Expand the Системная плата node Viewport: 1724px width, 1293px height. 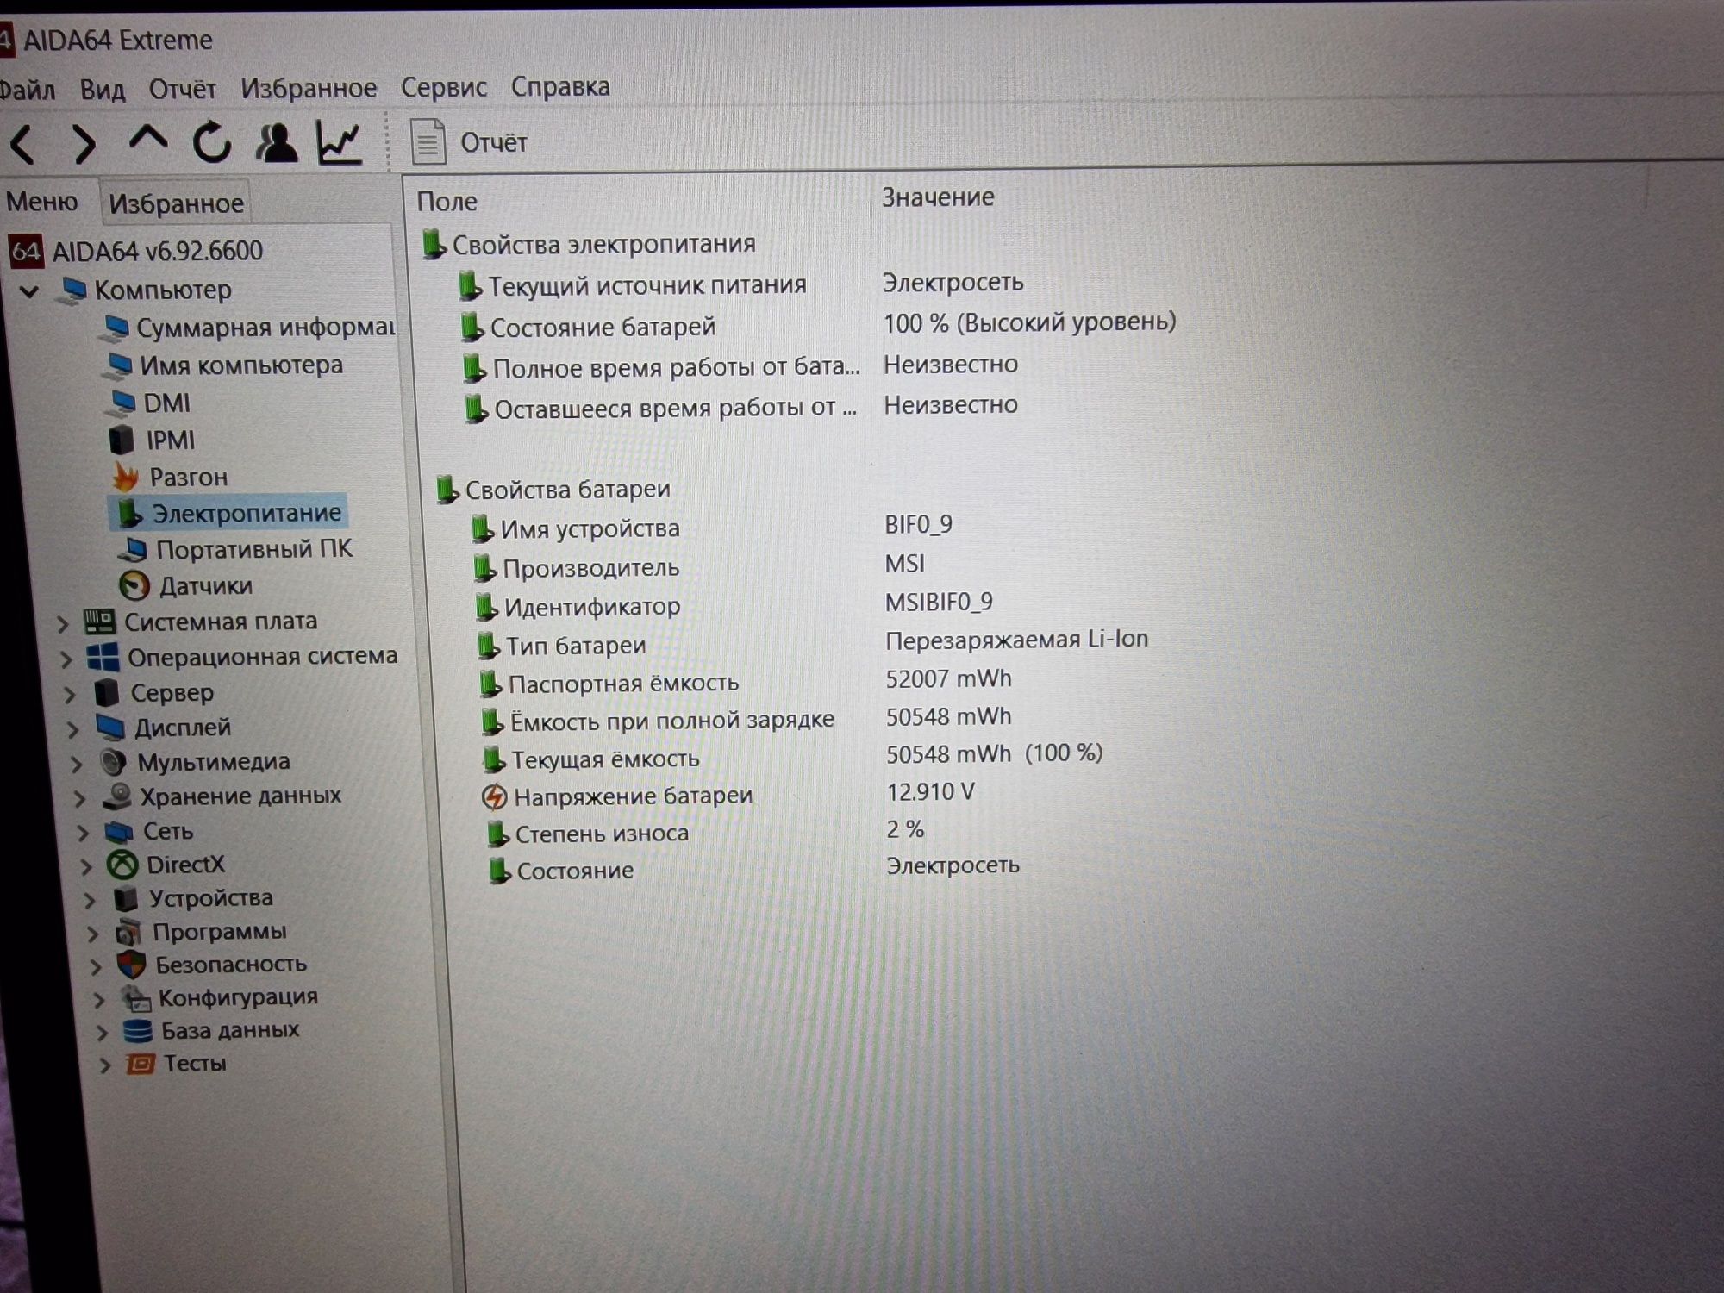tap(62, 623)
